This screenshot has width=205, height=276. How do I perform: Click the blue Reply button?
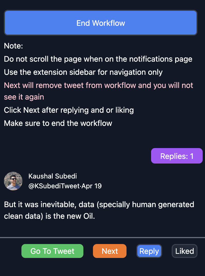point(149,251)
